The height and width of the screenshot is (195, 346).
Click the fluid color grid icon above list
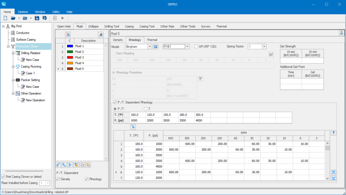pyautogui.click(x=68, y=34)
